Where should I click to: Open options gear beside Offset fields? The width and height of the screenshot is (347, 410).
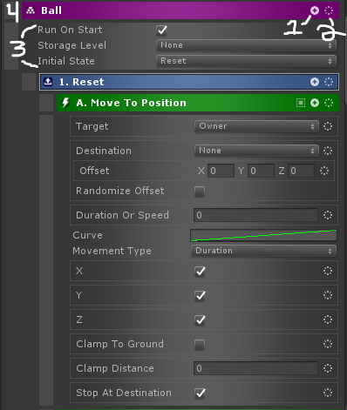[324, 171]
